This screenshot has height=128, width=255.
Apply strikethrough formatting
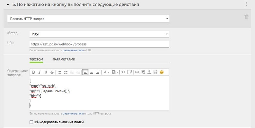click(x=52, y=72)
